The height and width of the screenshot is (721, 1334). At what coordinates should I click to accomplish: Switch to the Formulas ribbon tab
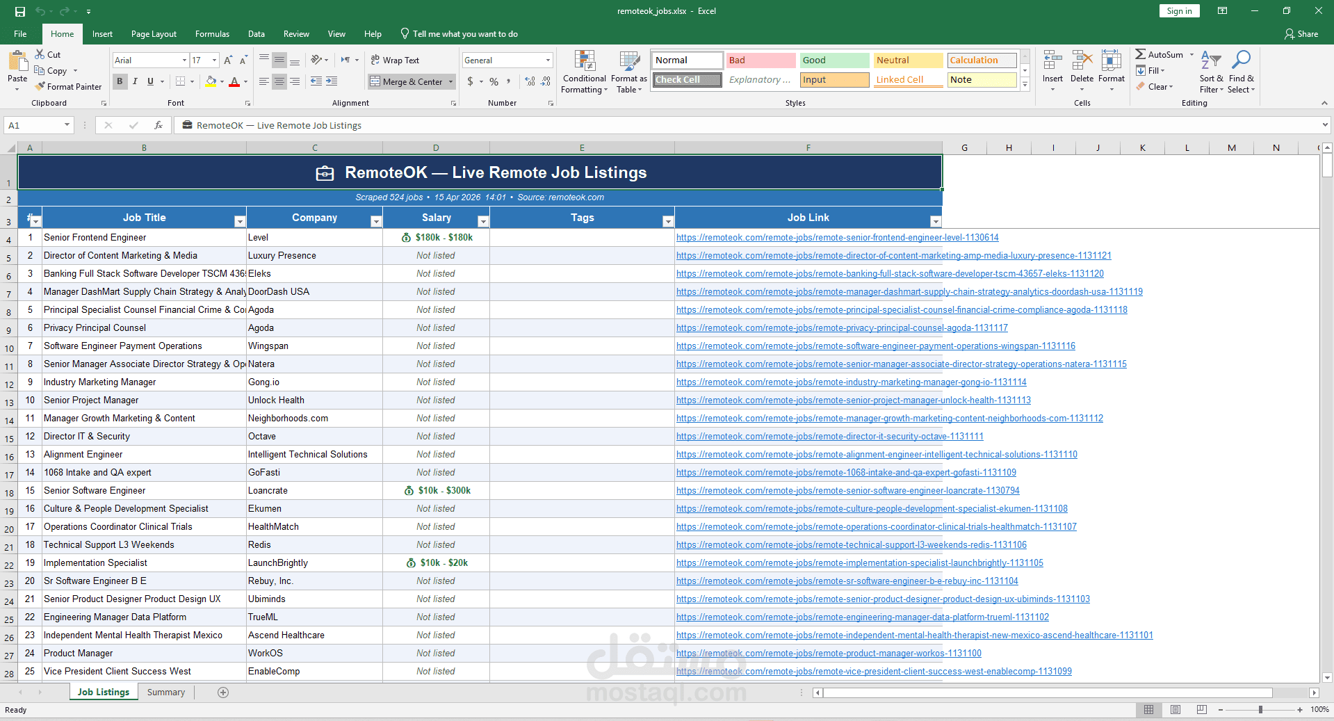[x=212, y=34]
